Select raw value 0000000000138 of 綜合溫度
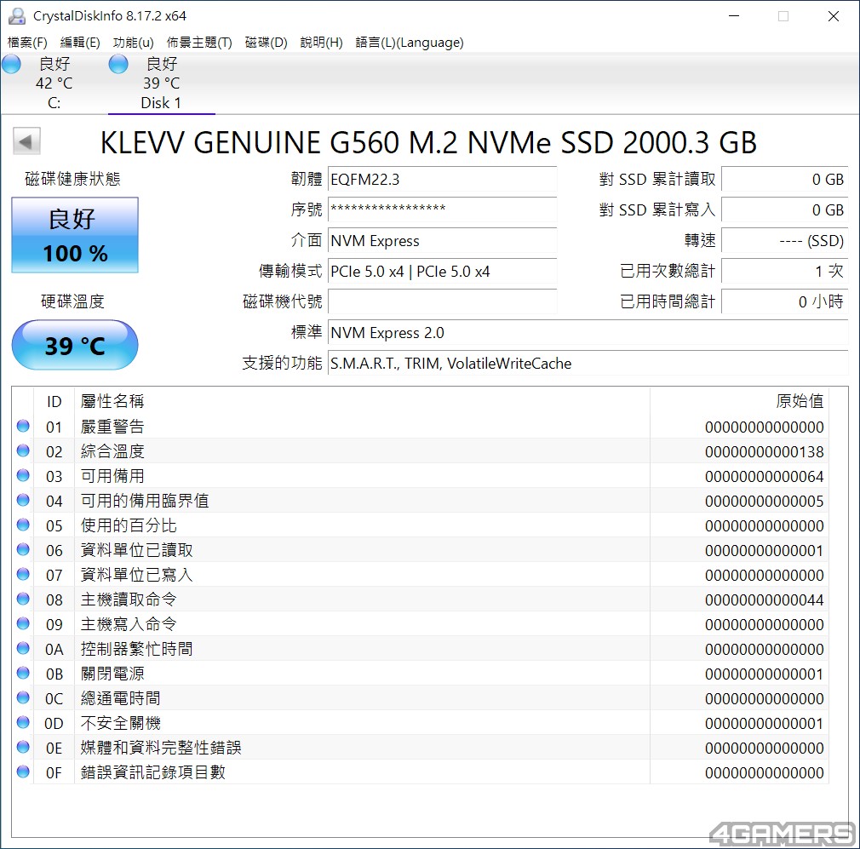Screen dimensions: 860x849 (x=764, y=452)
